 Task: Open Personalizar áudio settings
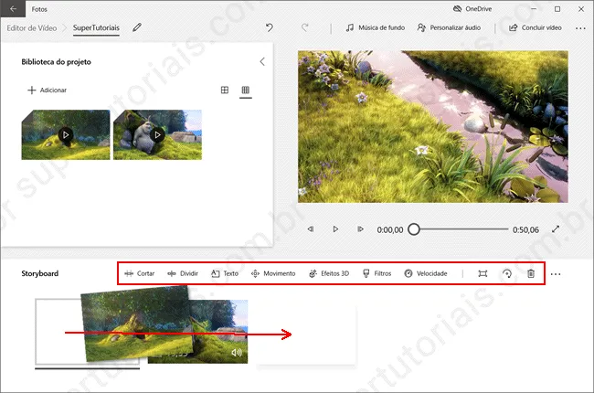point(449,27)
